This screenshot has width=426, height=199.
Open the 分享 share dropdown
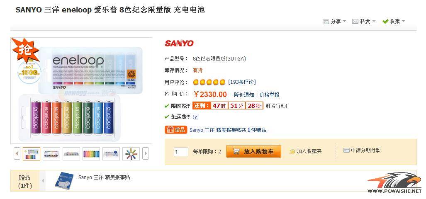335,22
